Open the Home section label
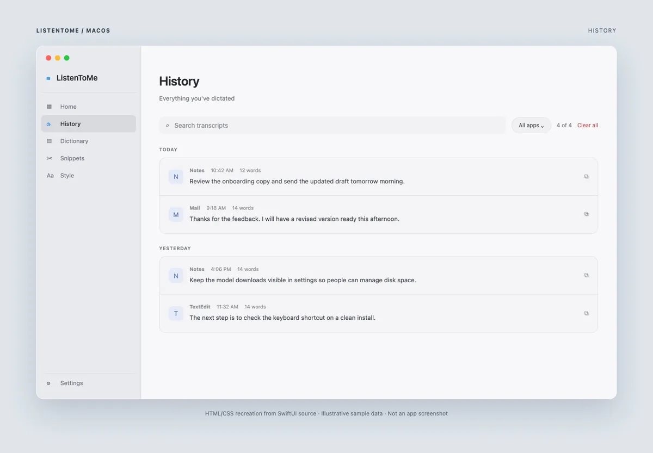Image resolution: width=653 pixels, height=453 pixels. point(69,107)
